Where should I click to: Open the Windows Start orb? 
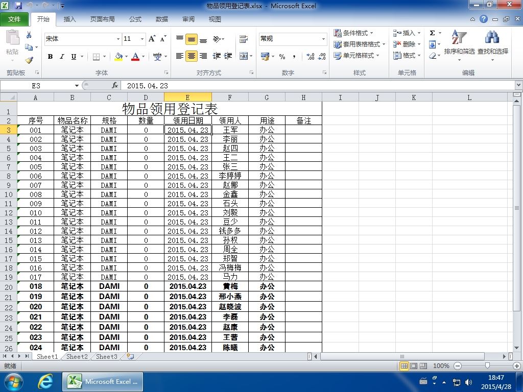click(13, 382)
